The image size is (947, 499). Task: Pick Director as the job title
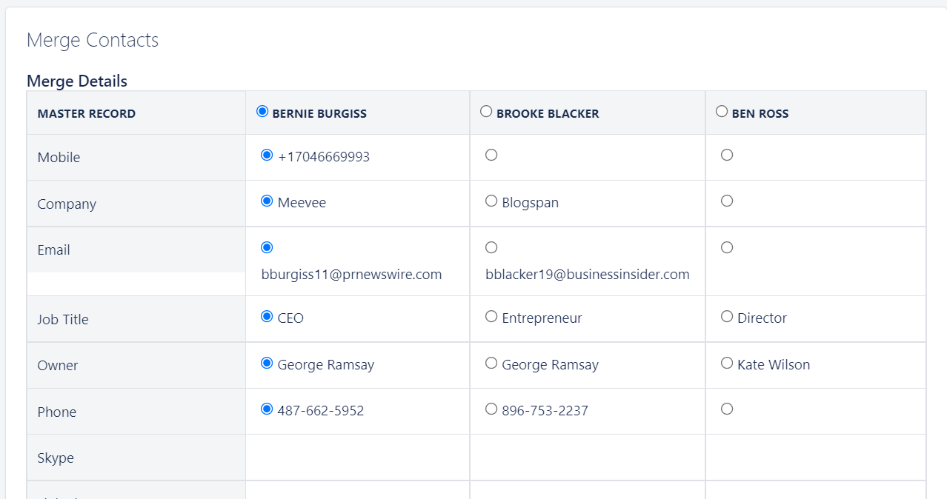[727, 317]
